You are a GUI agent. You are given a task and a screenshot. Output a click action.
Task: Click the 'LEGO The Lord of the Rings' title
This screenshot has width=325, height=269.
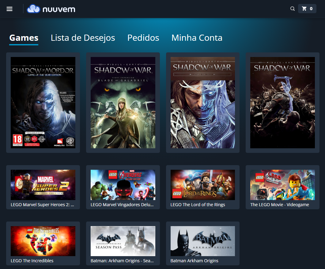coord(198,205)
